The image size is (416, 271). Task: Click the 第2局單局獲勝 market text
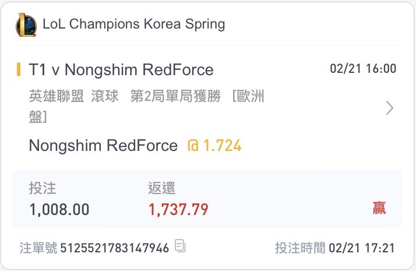(x=175, y=96)
